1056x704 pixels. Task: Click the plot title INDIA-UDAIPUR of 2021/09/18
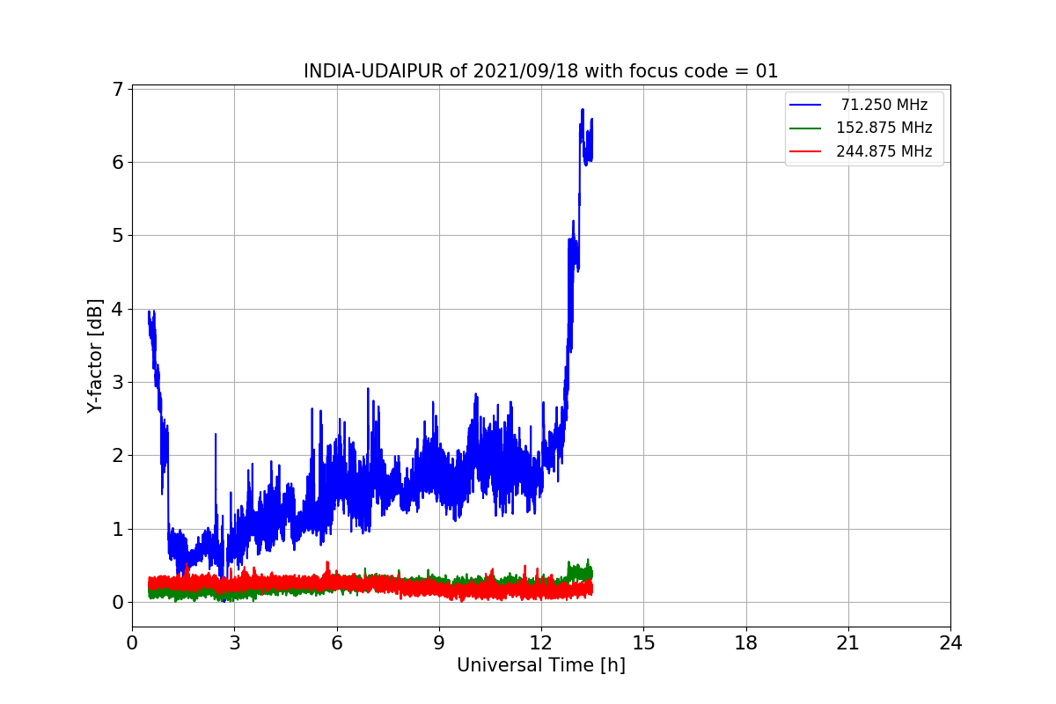[x=540, y=71]
